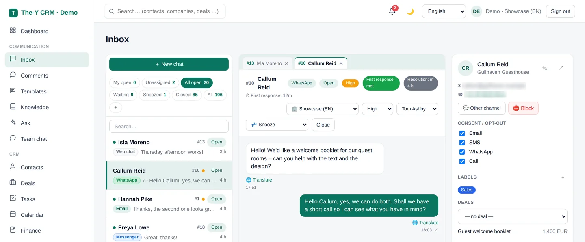Click the Sales label chip

(467, 190)
